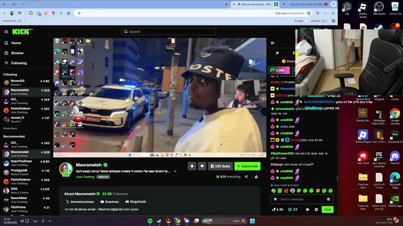
Task: Open Riot Client desktop icon
Action: [x=363, y=158]
